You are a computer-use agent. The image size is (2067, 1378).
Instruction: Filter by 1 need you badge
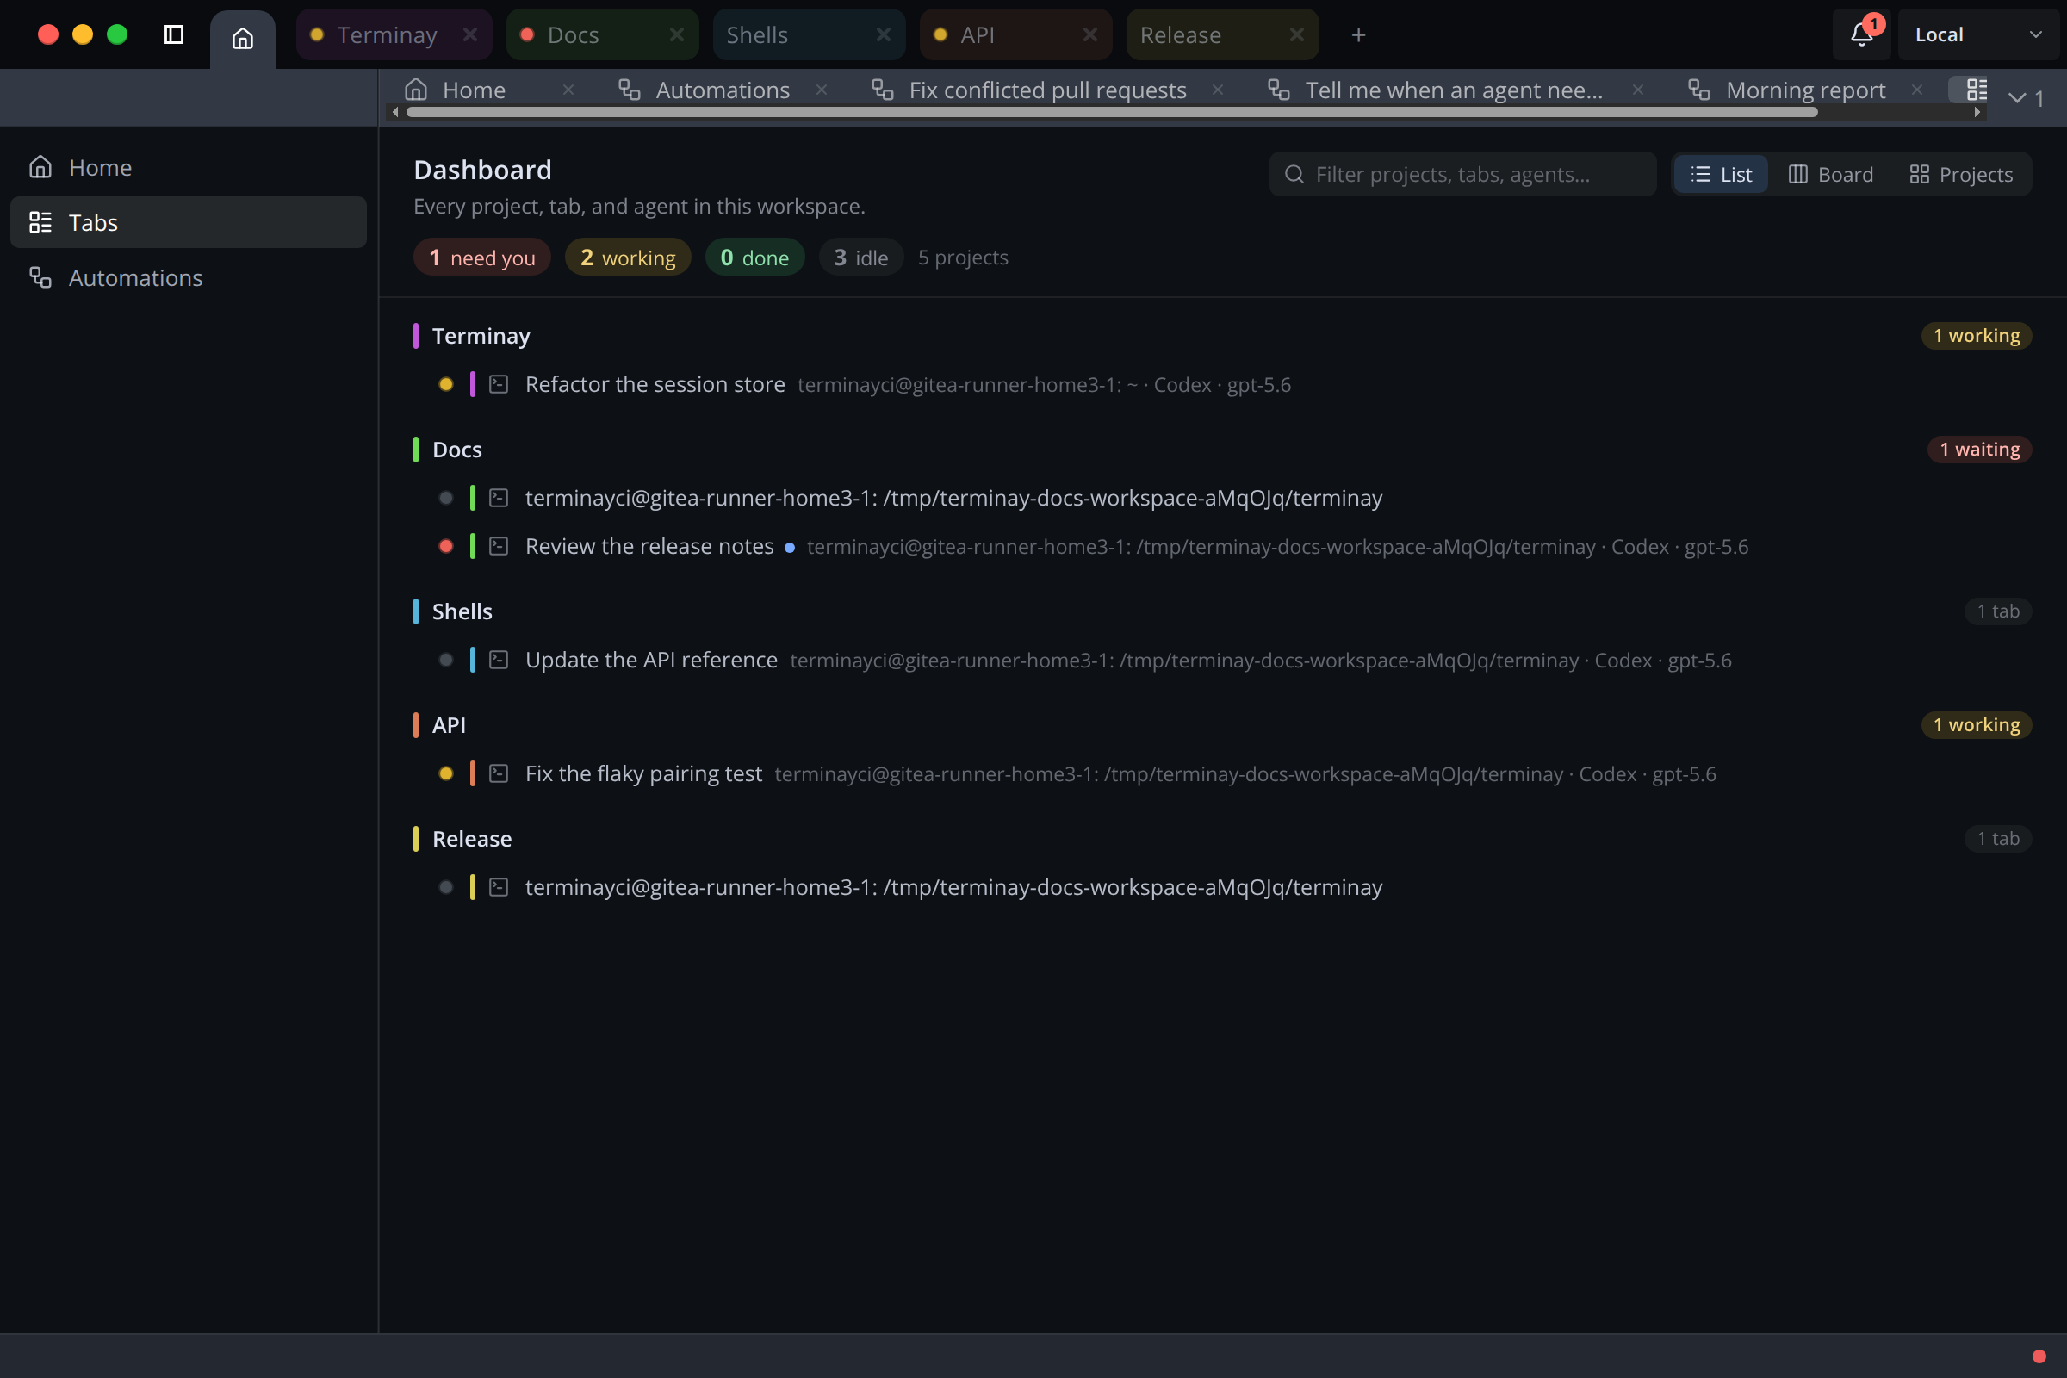pos(481,258)
